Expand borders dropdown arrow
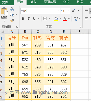The image size is (91, 101). pos(50,19)
